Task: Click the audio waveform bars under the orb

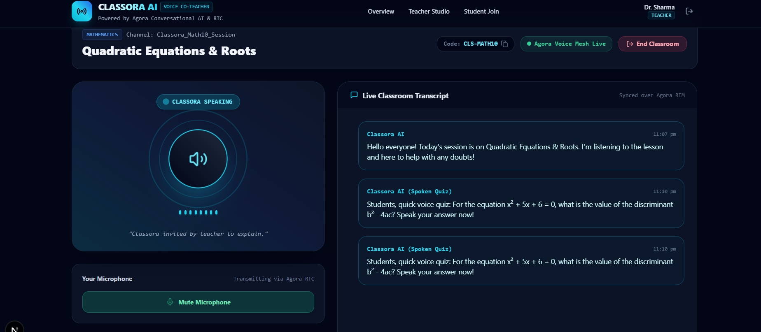Action: pos(198,212)
